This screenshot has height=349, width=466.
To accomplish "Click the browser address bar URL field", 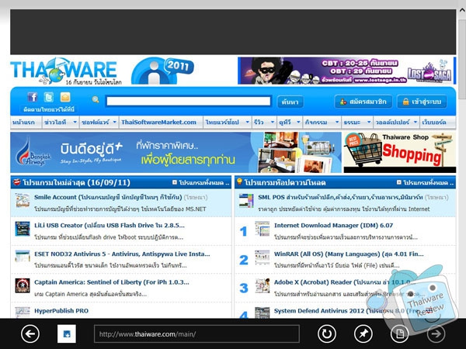I will coord(196,333).
